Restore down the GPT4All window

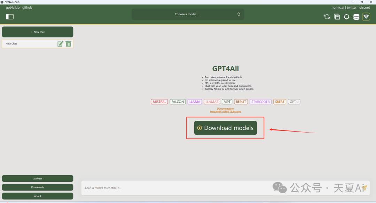[x=362, y=2]
